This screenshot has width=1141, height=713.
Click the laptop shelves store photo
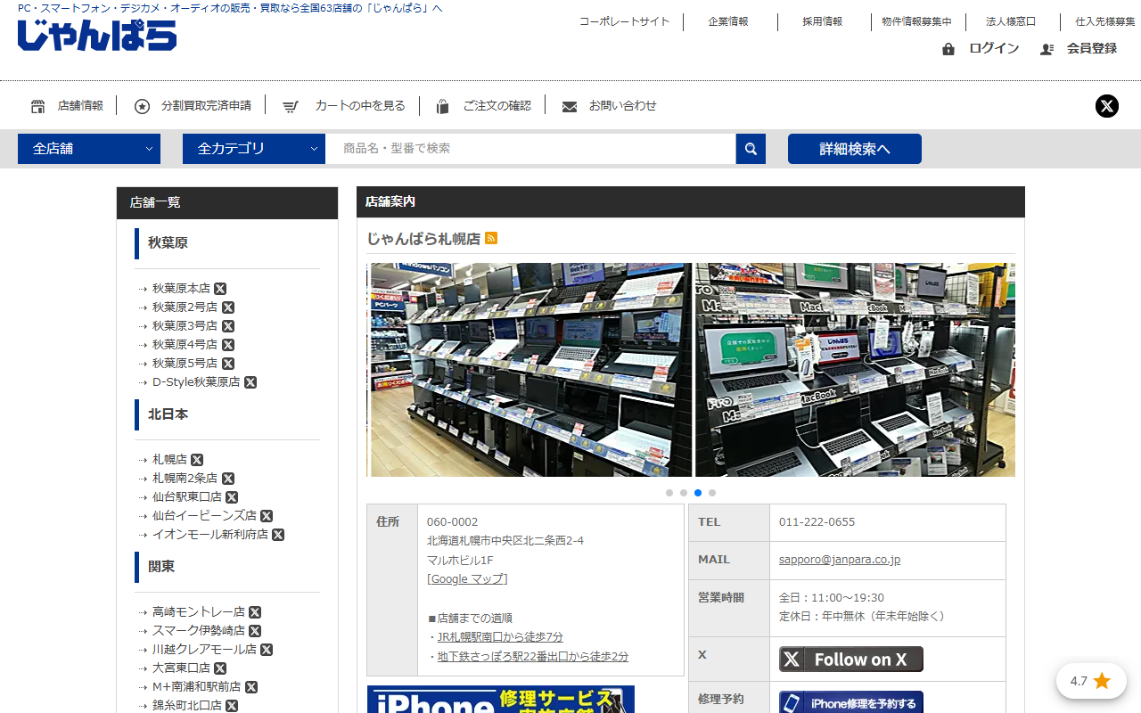[x=531, y=370]
